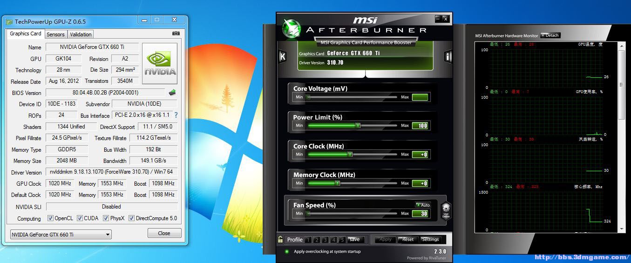This screenshot has height=263, width=631.
Task: Select Afterburner profile slot 3
Action: pyautogui.click(x=325, y=240)
